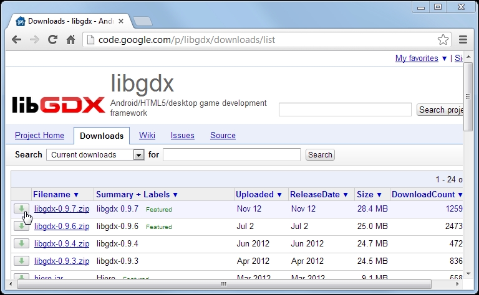Click the browser Forward arrow
Viewport: 479px width, 295px height.
point(34,40)
